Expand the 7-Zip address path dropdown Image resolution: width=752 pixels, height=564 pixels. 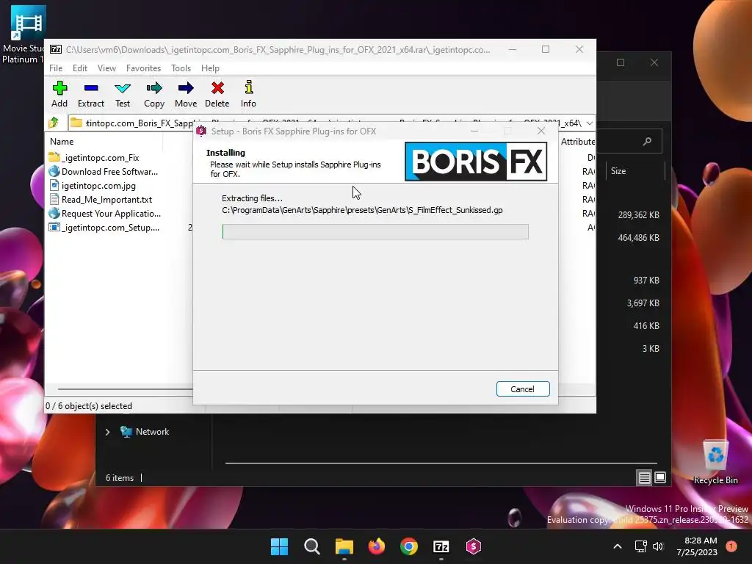click(x=590, y=123)
